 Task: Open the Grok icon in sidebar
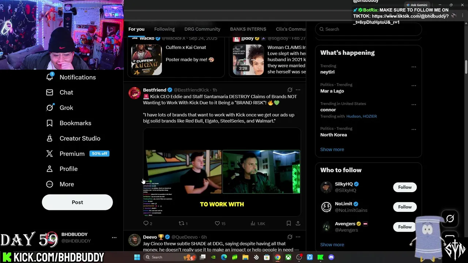coord(50,108)
